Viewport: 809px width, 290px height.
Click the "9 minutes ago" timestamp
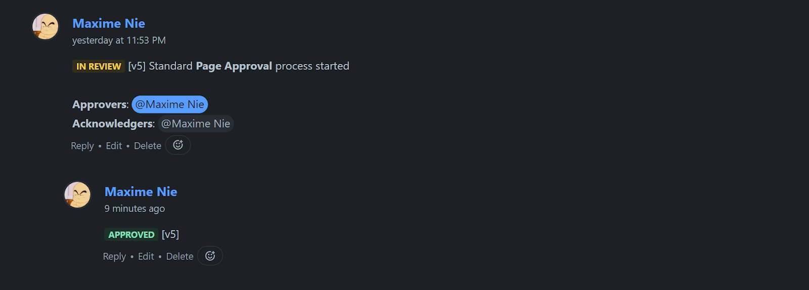click(134, 209)
